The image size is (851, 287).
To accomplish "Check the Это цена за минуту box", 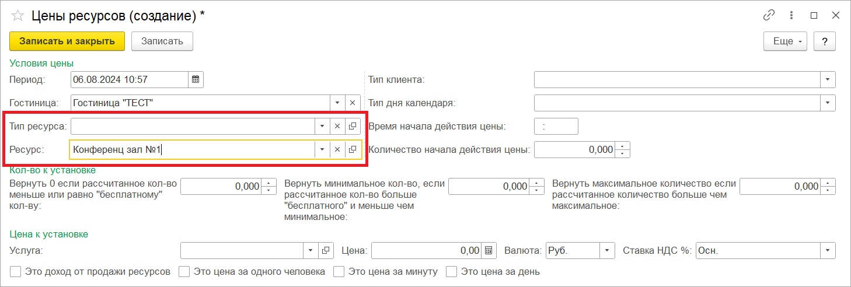I will pyautogui.click(x=338, y=271).
